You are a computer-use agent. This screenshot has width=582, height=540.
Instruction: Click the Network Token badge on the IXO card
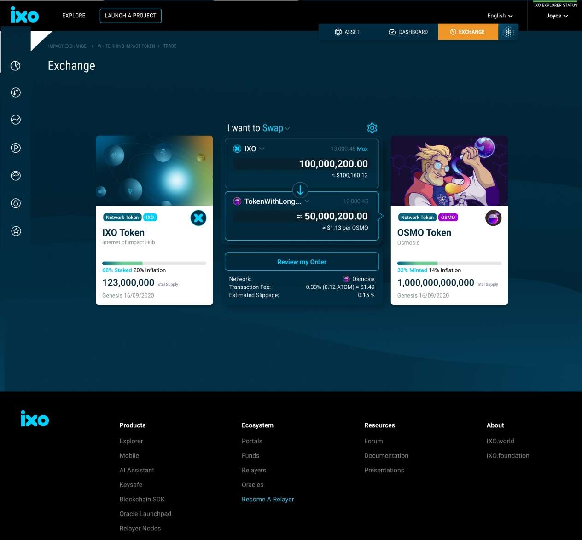[122, 218]
